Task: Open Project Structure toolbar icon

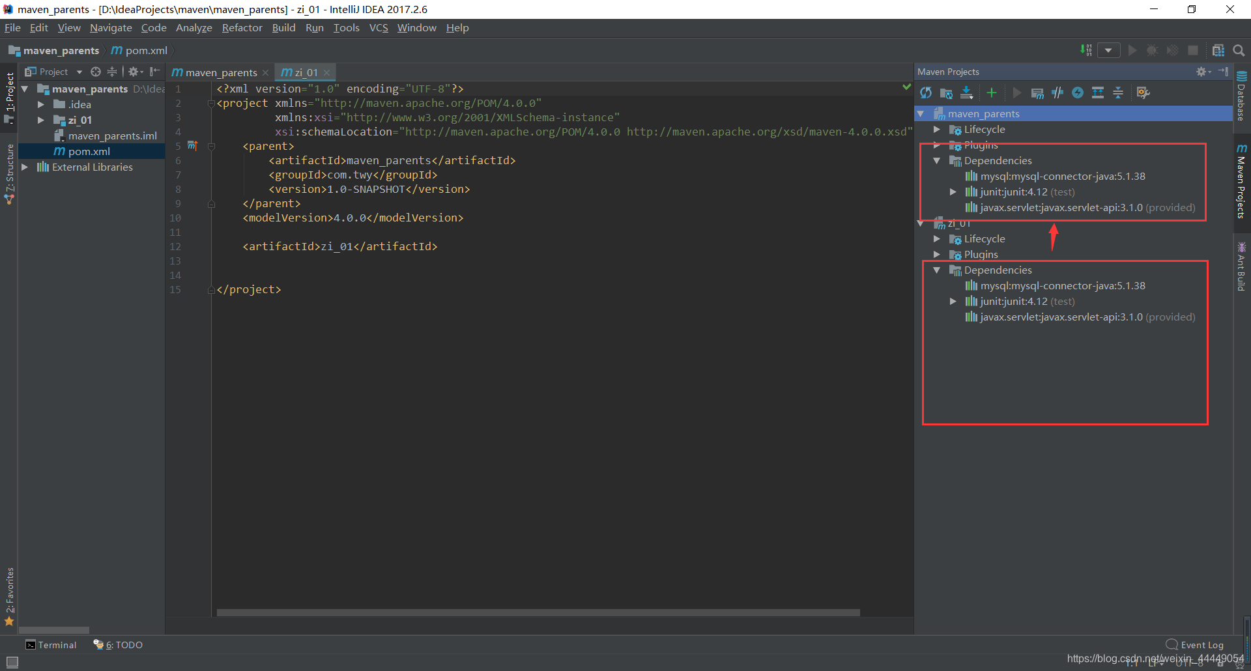Action: coord(1218,50)
